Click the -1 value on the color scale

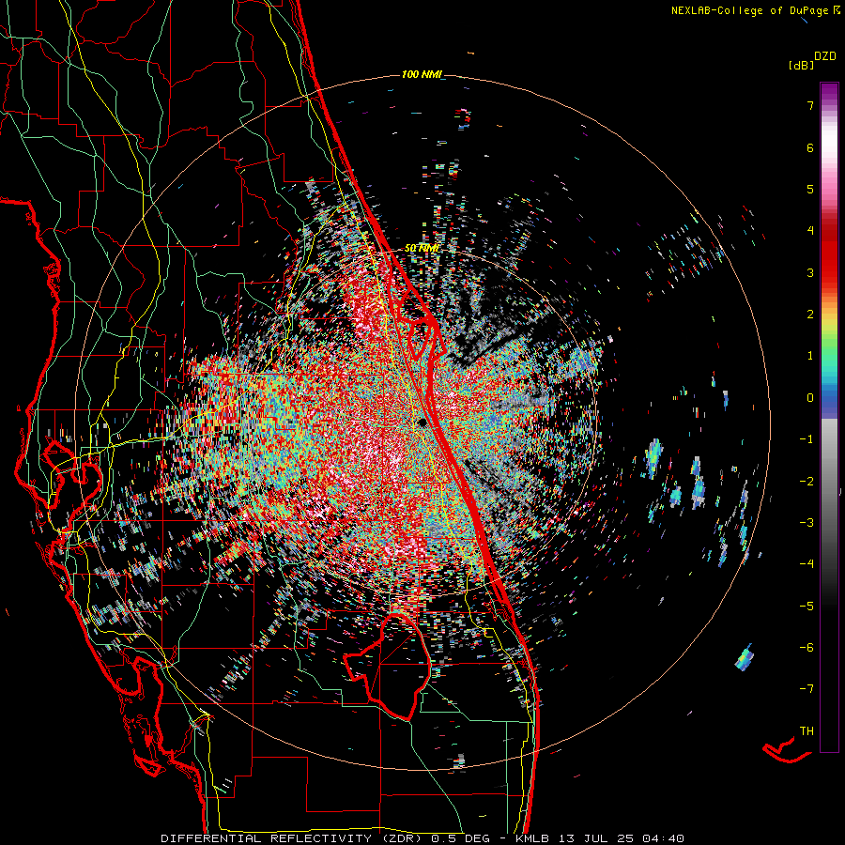point(807,439)
